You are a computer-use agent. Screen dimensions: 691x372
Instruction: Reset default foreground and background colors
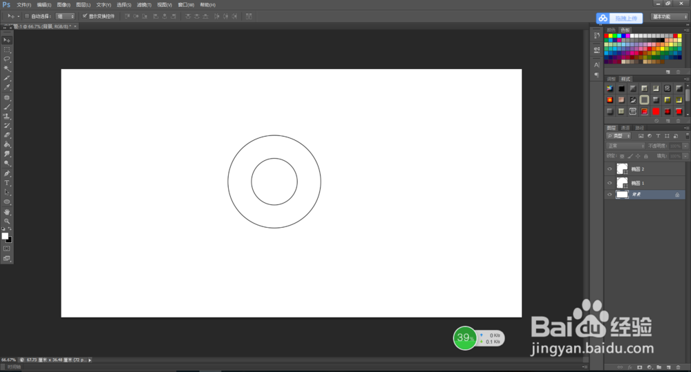(x=3, y=229)
